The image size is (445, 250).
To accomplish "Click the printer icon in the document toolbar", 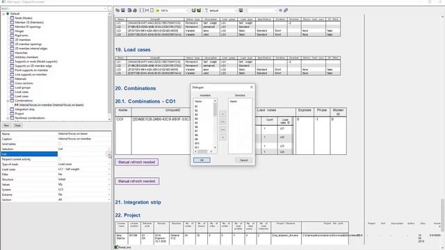I will [x=135, y=10].
